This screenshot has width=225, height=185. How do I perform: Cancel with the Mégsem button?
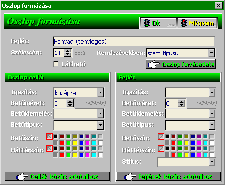197,23
